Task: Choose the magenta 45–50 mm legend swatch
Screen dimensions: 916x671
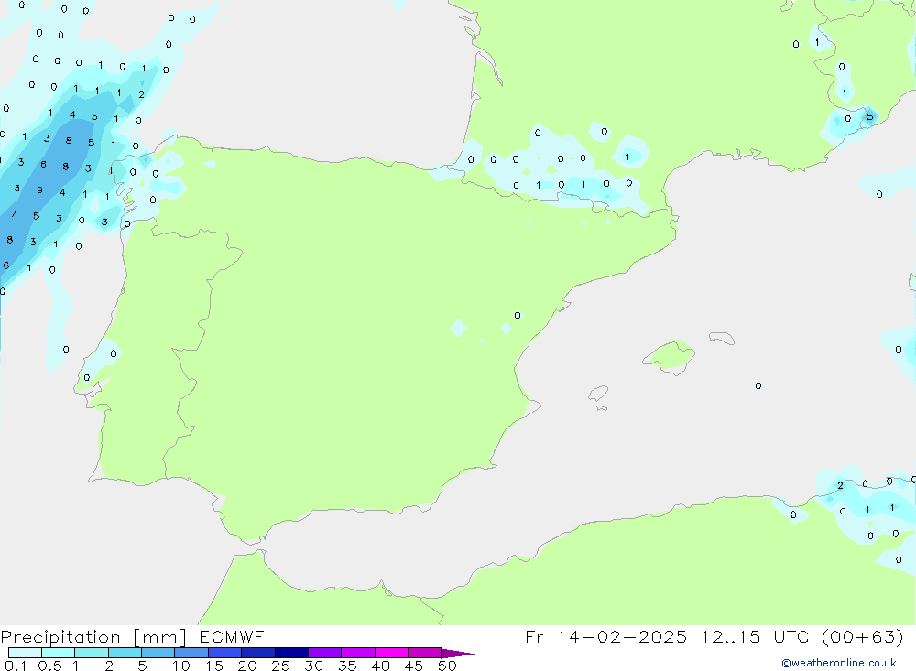Action: pyautogui.click(x=424, y=653)
